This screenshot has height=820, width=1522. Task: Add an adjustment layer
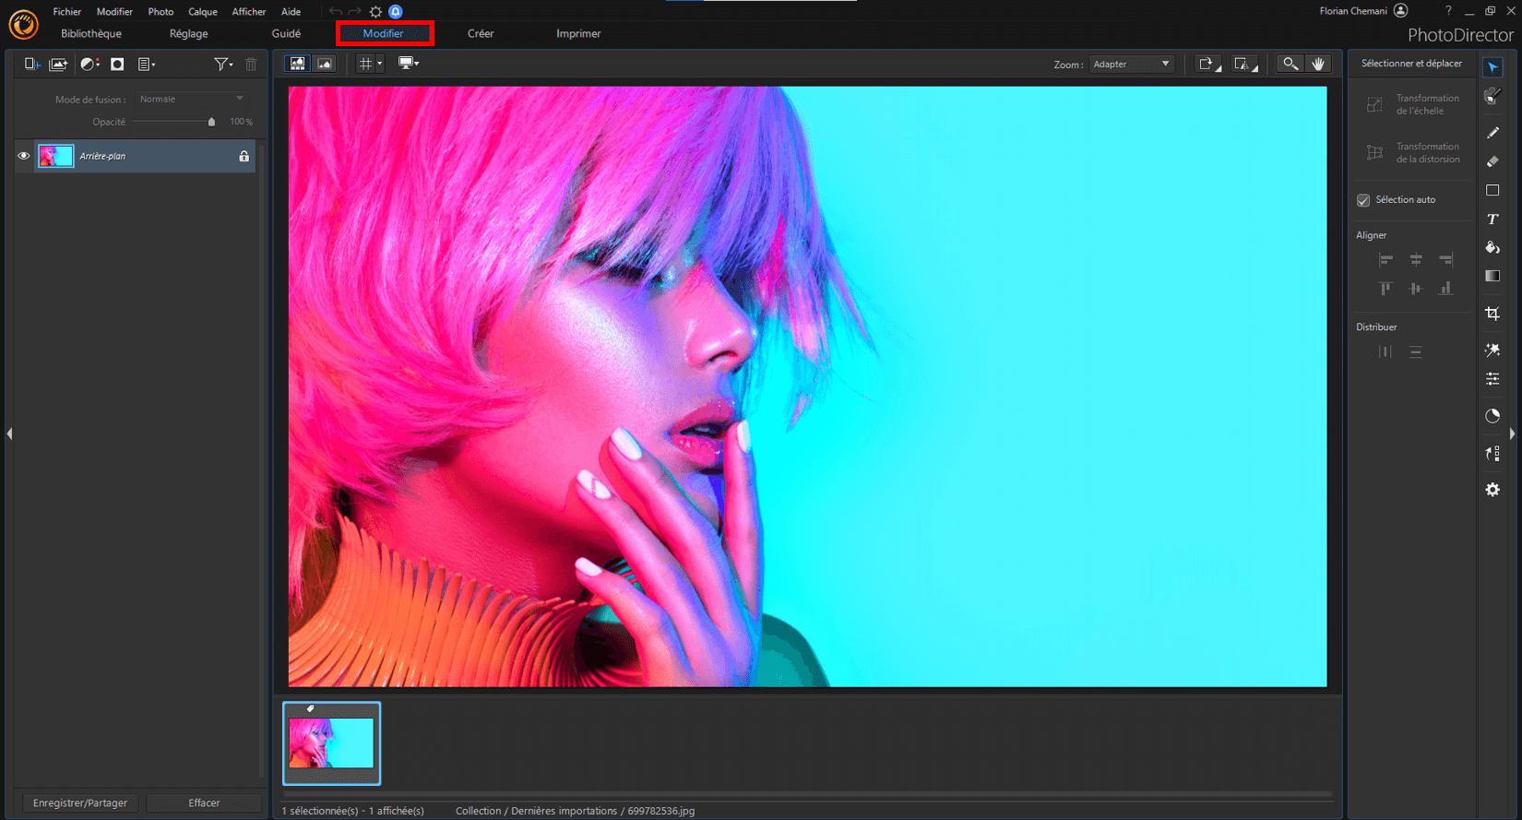tap(89, 64)
